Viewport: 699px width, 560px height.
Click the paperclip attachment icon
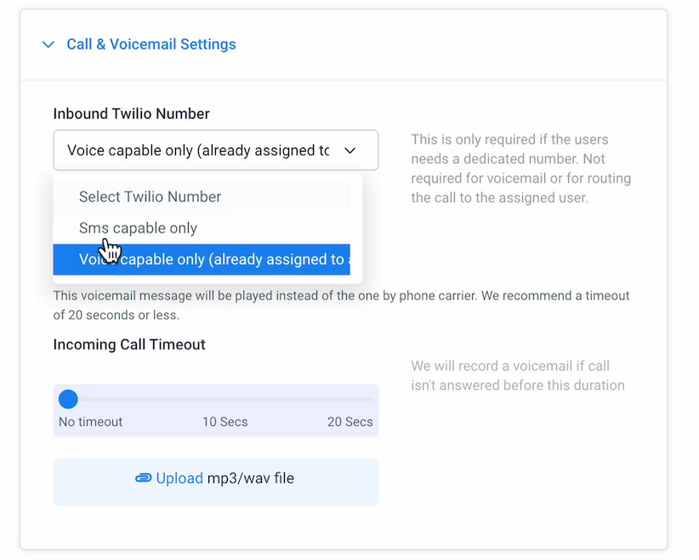point(143,478)
